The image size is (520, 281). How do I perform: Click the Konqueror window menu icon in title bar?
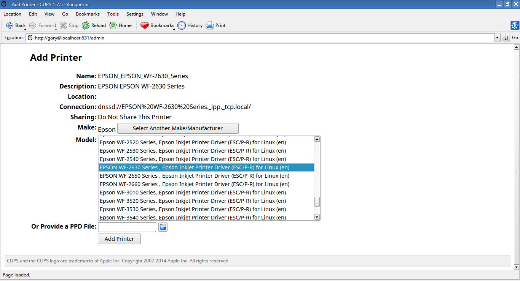(4, 4)
